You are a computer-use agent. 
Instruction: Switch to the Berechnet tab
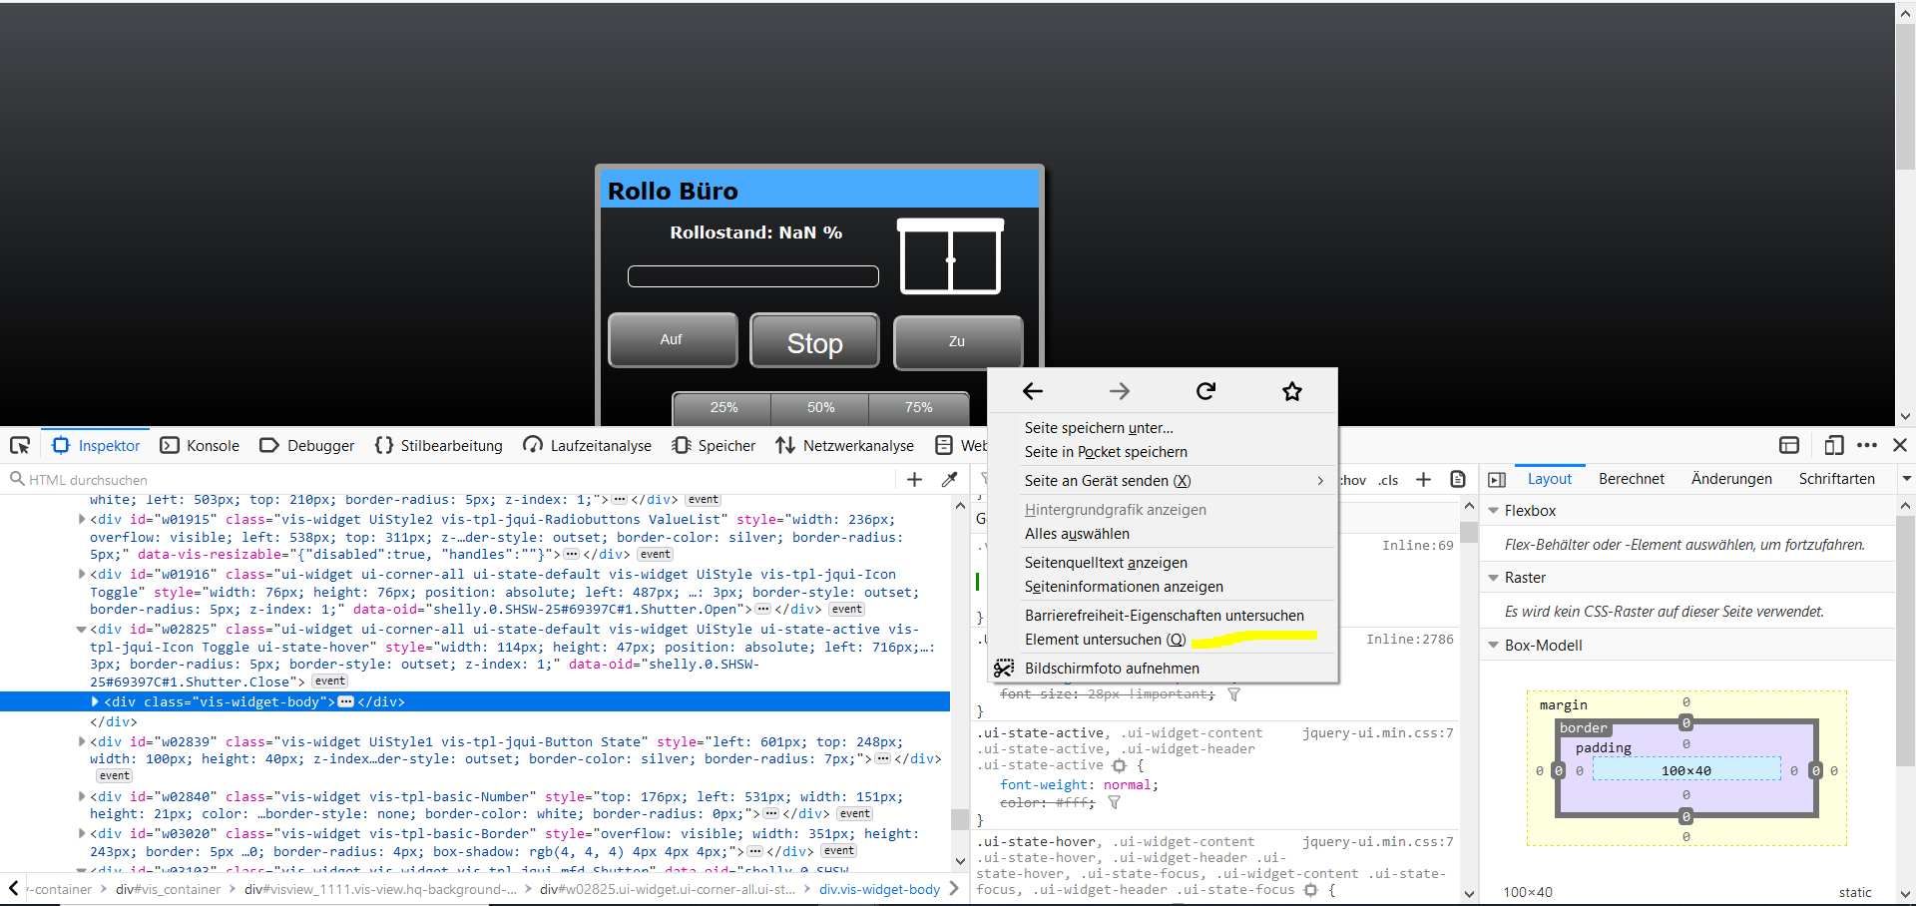coord(1632,479)
